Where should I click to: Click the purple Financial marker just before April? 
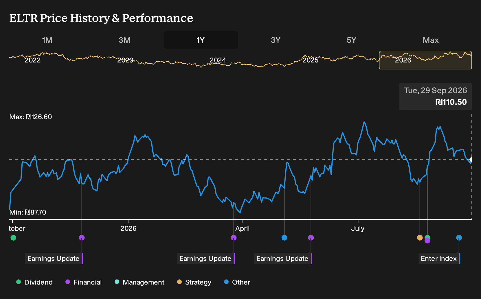click(234, 238)
